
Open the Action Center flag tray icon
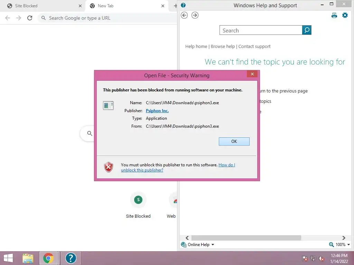[x=305, y=258]
